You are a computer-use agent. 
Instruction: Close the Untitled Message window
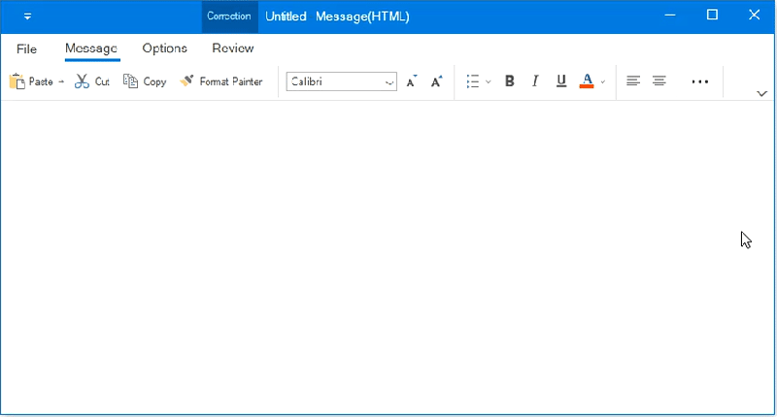[755, 15]
